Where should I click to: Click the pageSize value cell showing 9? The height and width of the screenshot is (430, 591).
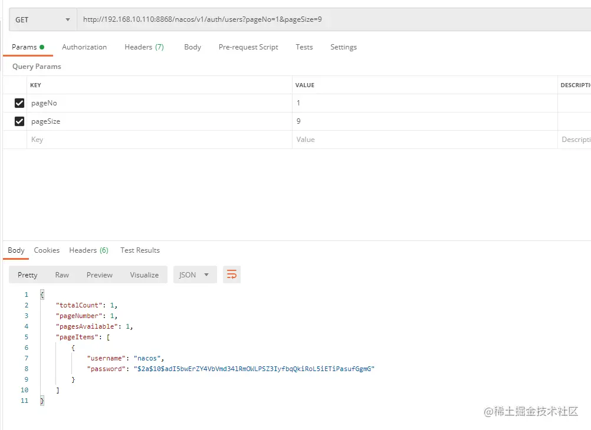coord(425,121)
